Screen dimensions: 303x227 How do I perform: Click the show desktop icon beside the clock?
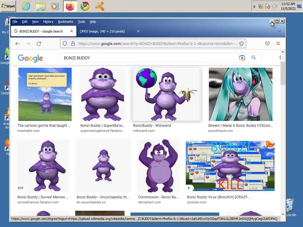coord(299,7)
